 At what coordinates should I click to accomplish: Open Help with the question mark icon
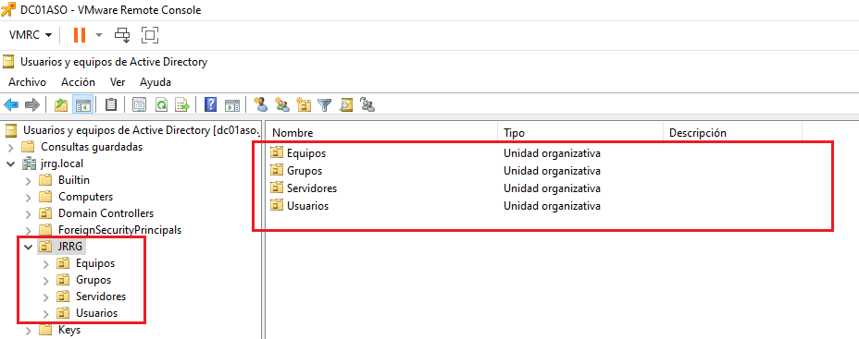coord(210,104)
